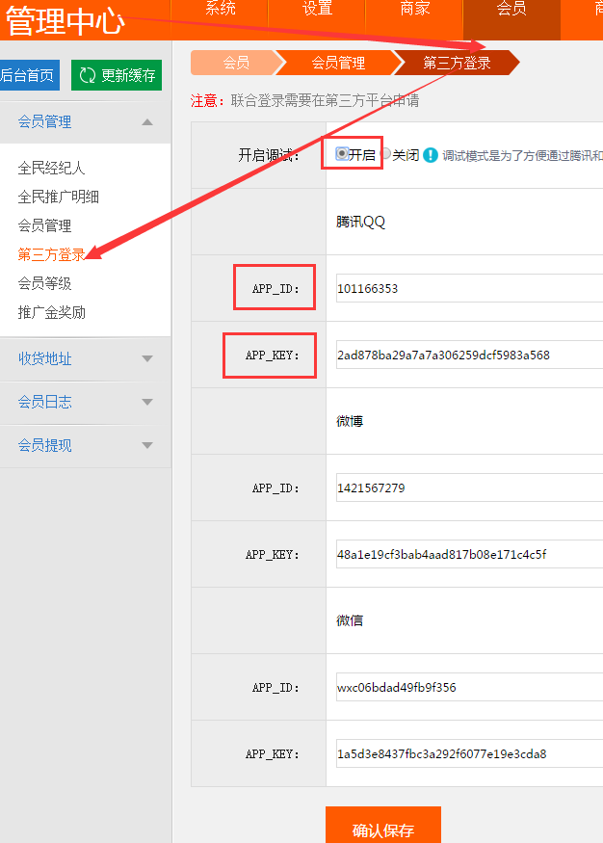
Task: Click the 腾讯QQ section heading
Action: click(360, 222)
